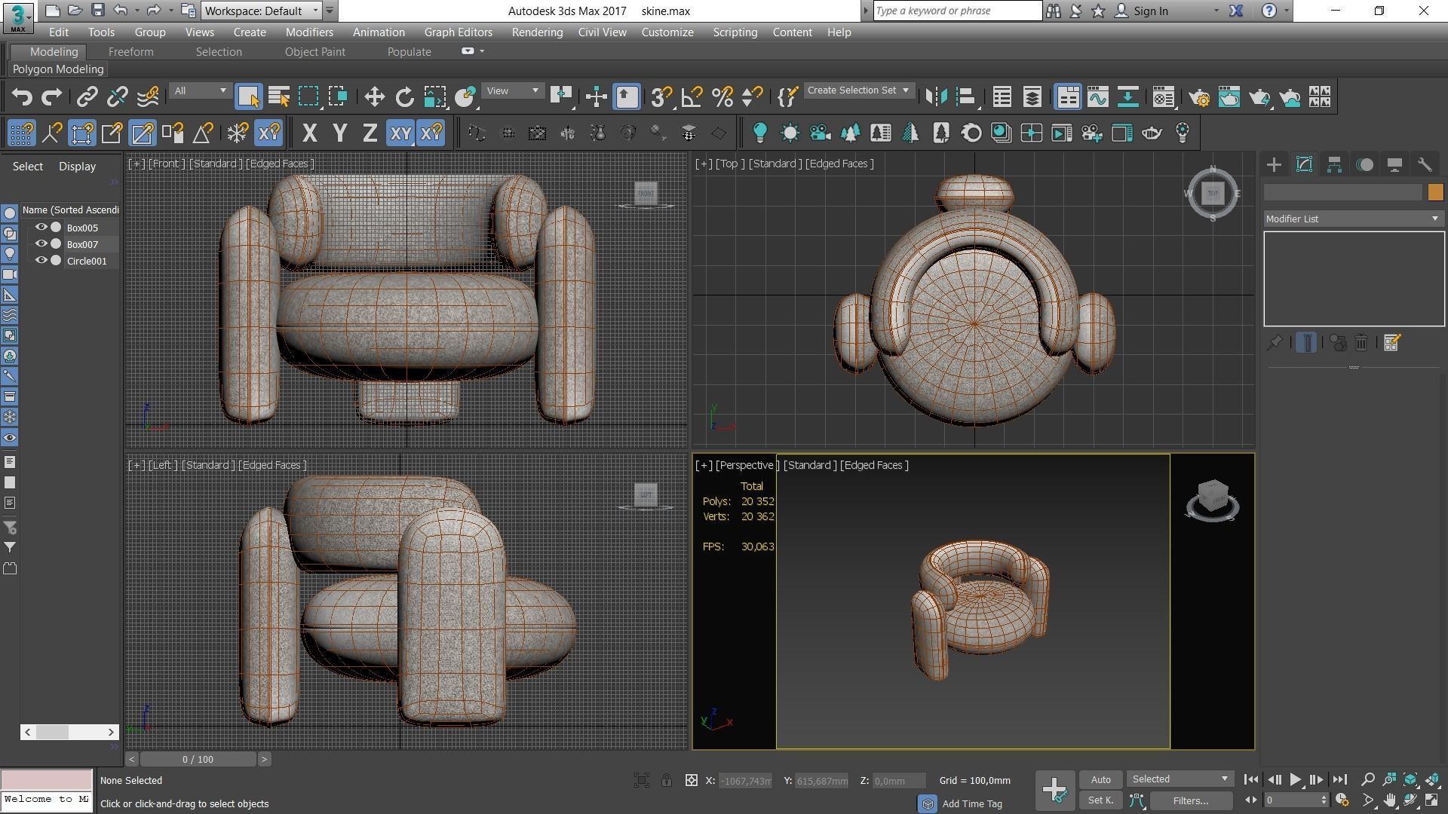Open the 3ds Max application menu
The image size is (1448, 814).
pyautogui.click(x=17, y=17)
